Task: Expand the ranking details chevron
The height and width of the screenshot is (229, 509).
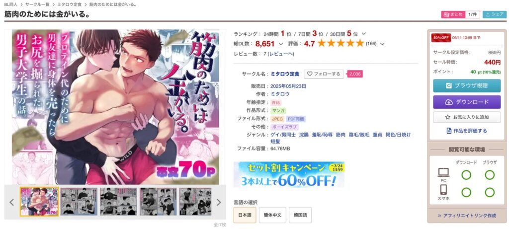Action: click(x=363, y=34)
